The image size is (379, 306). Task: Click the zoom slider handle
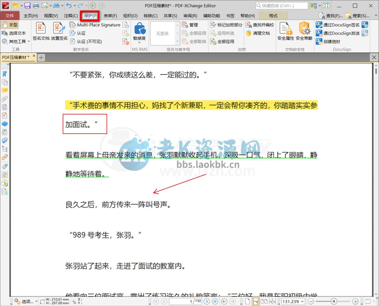(334, 301)
